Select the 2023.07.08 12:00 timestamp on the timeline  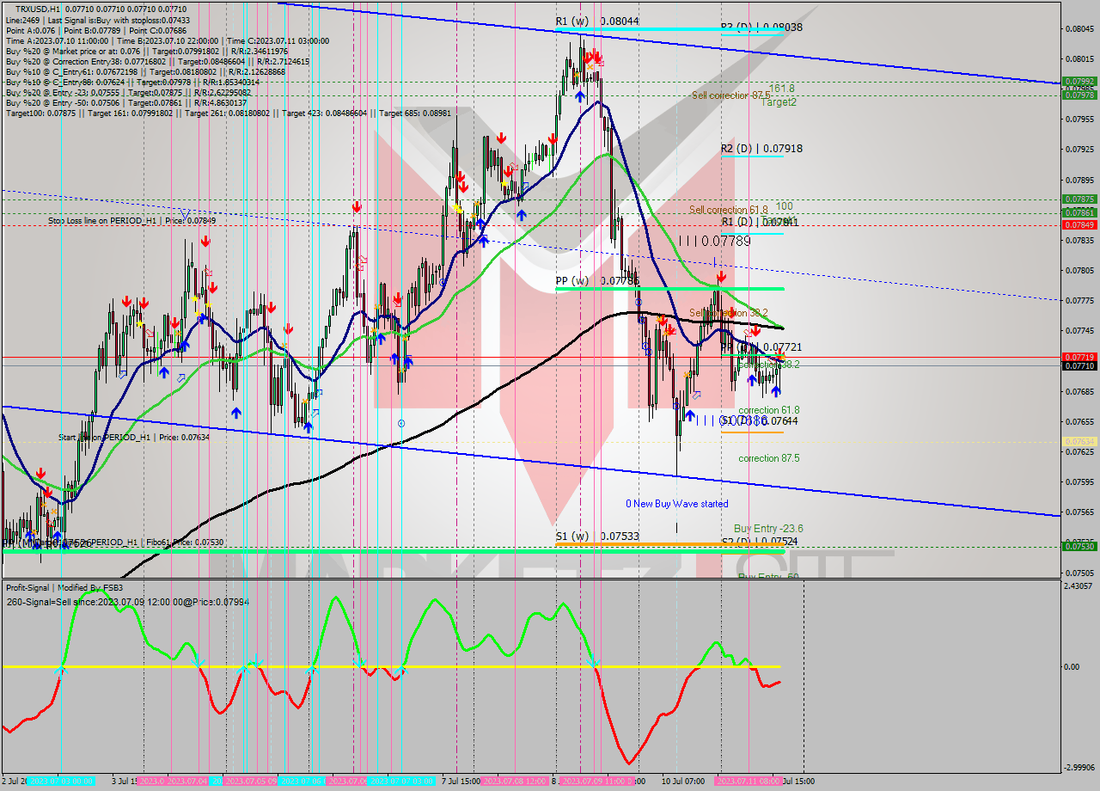click(x=513, y=781)
